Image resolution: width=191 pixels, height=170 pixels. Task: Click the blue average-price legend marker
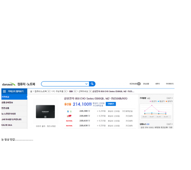pos(158,101)
